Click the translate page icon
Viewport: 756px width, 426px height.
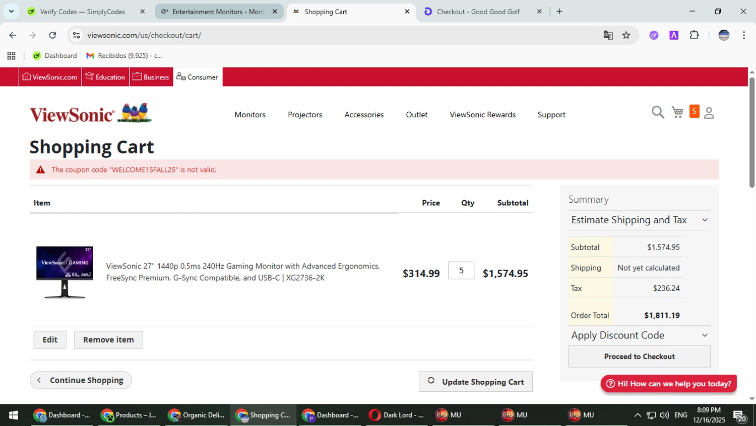coord(608,35)
